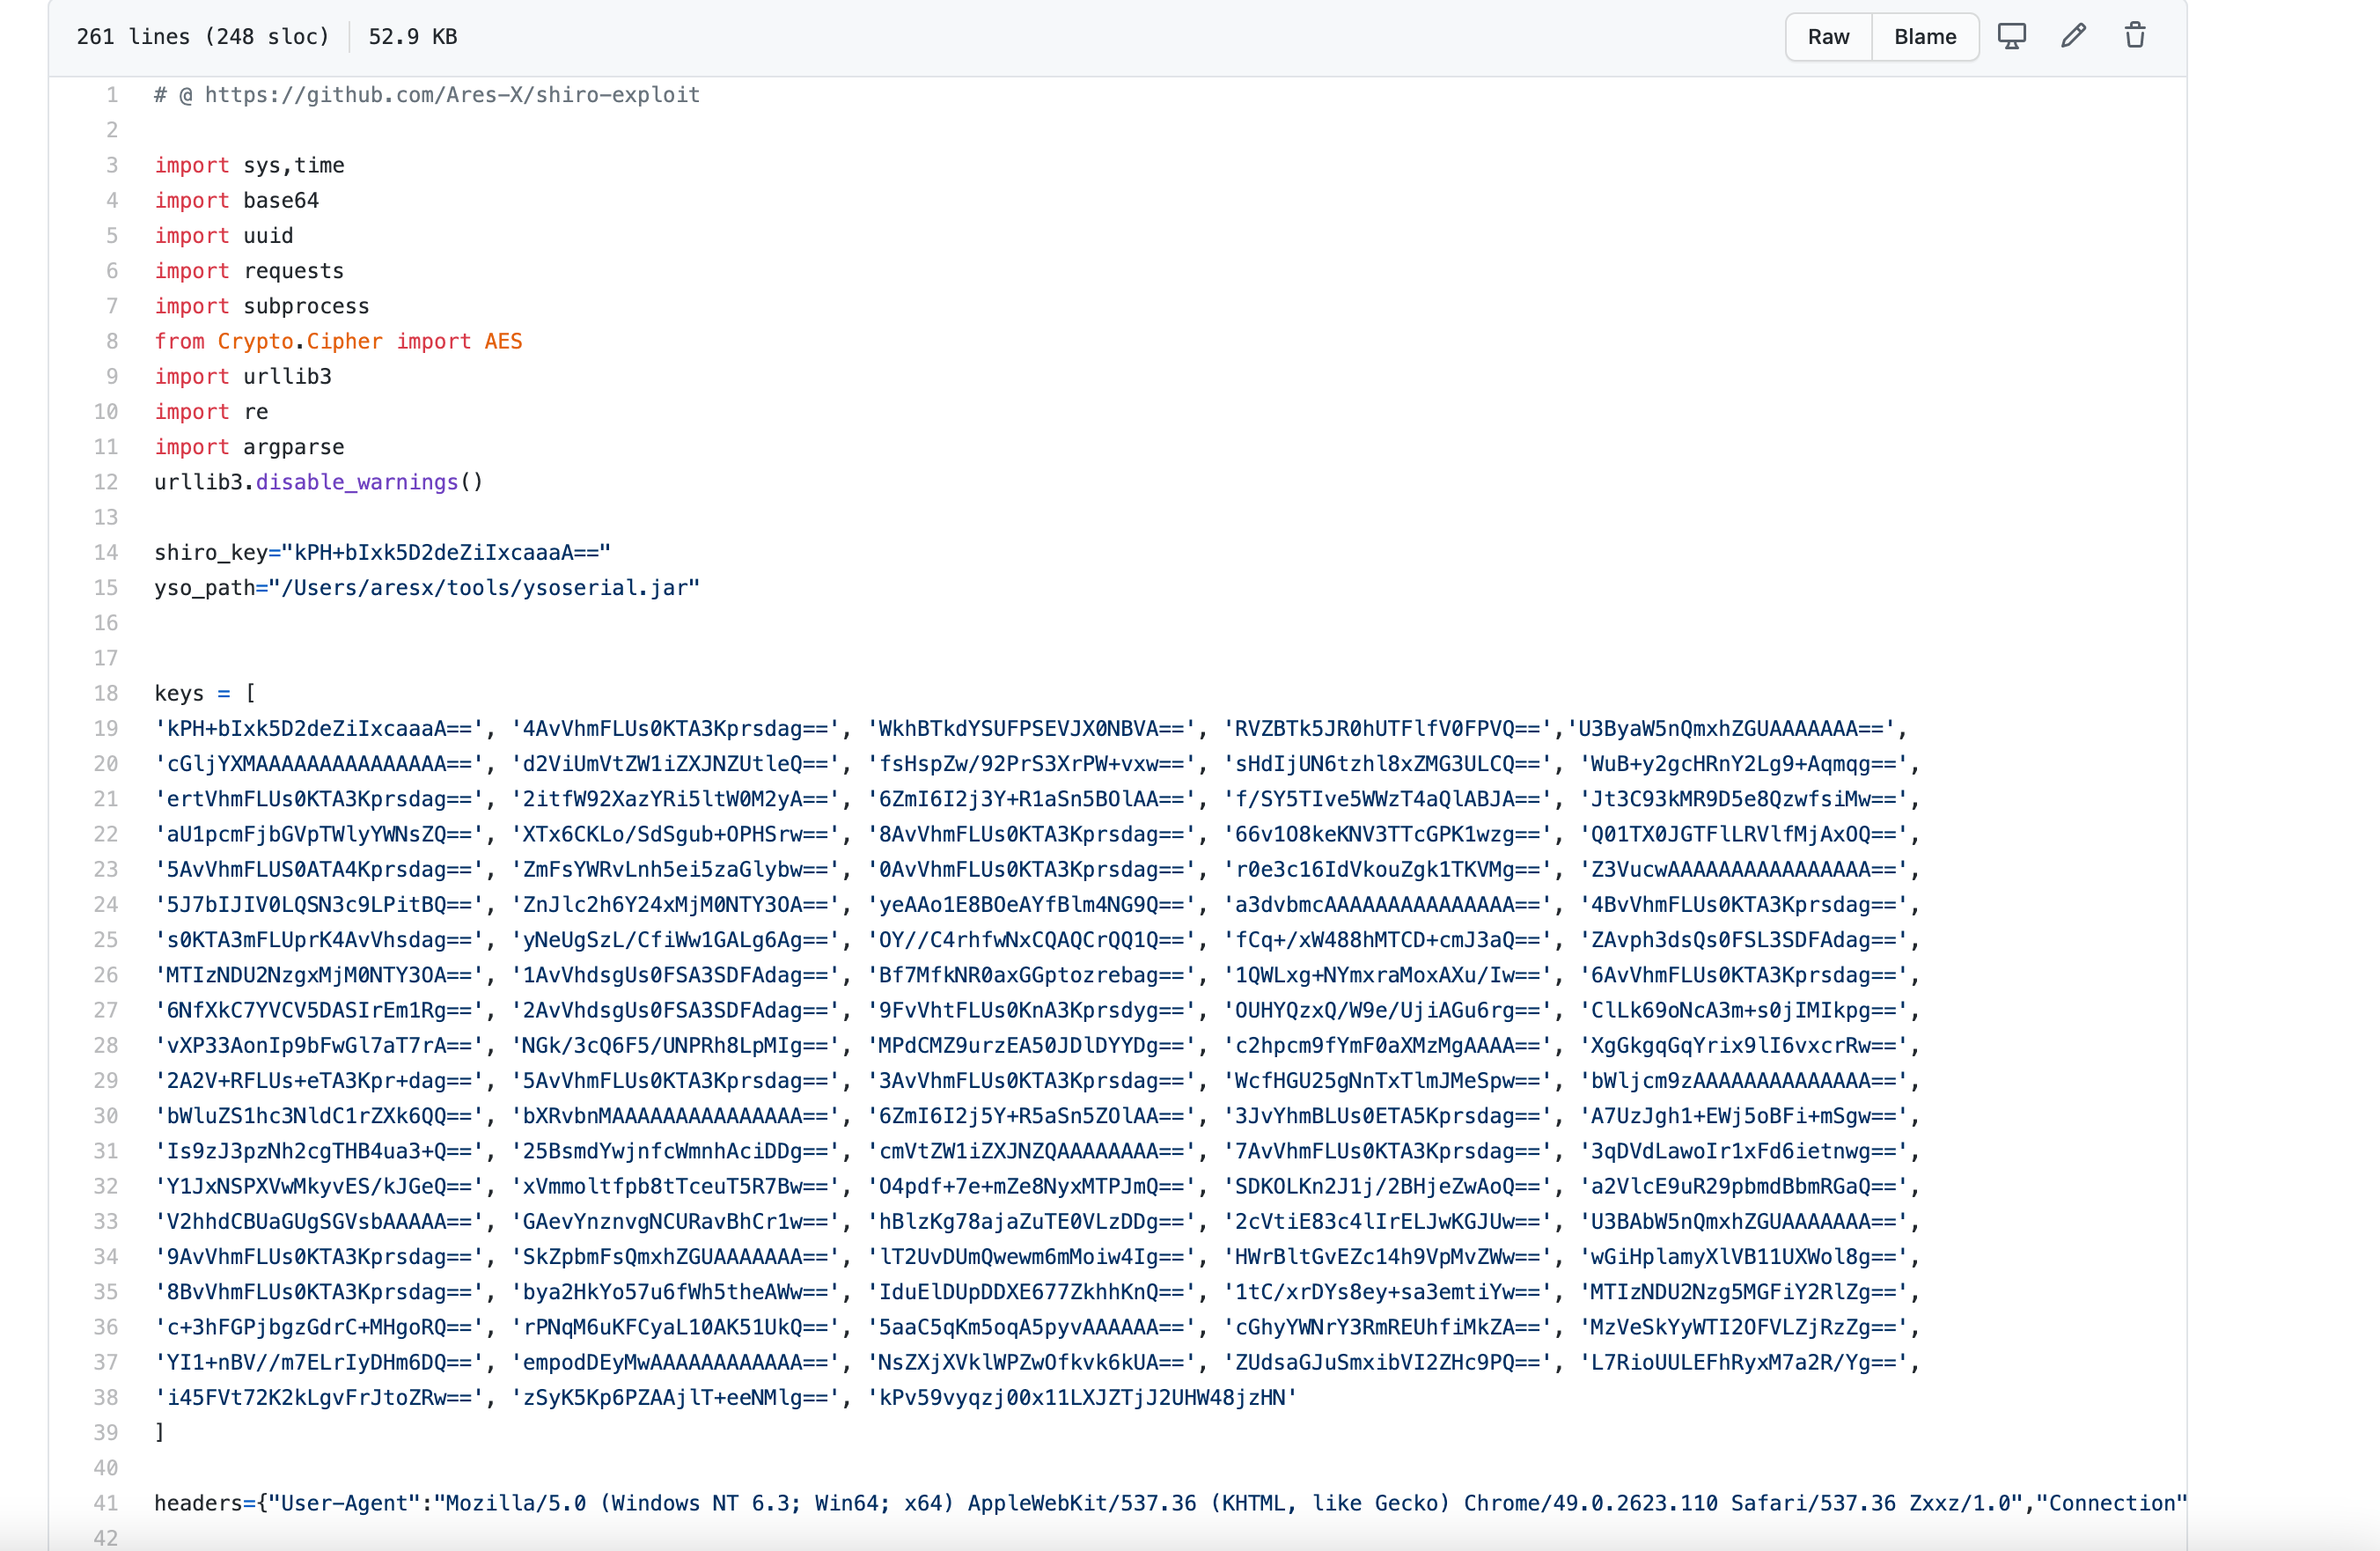Viewport: 2380px width, 1551px height.
Task: Select line number 1
Action: point(112,95)
